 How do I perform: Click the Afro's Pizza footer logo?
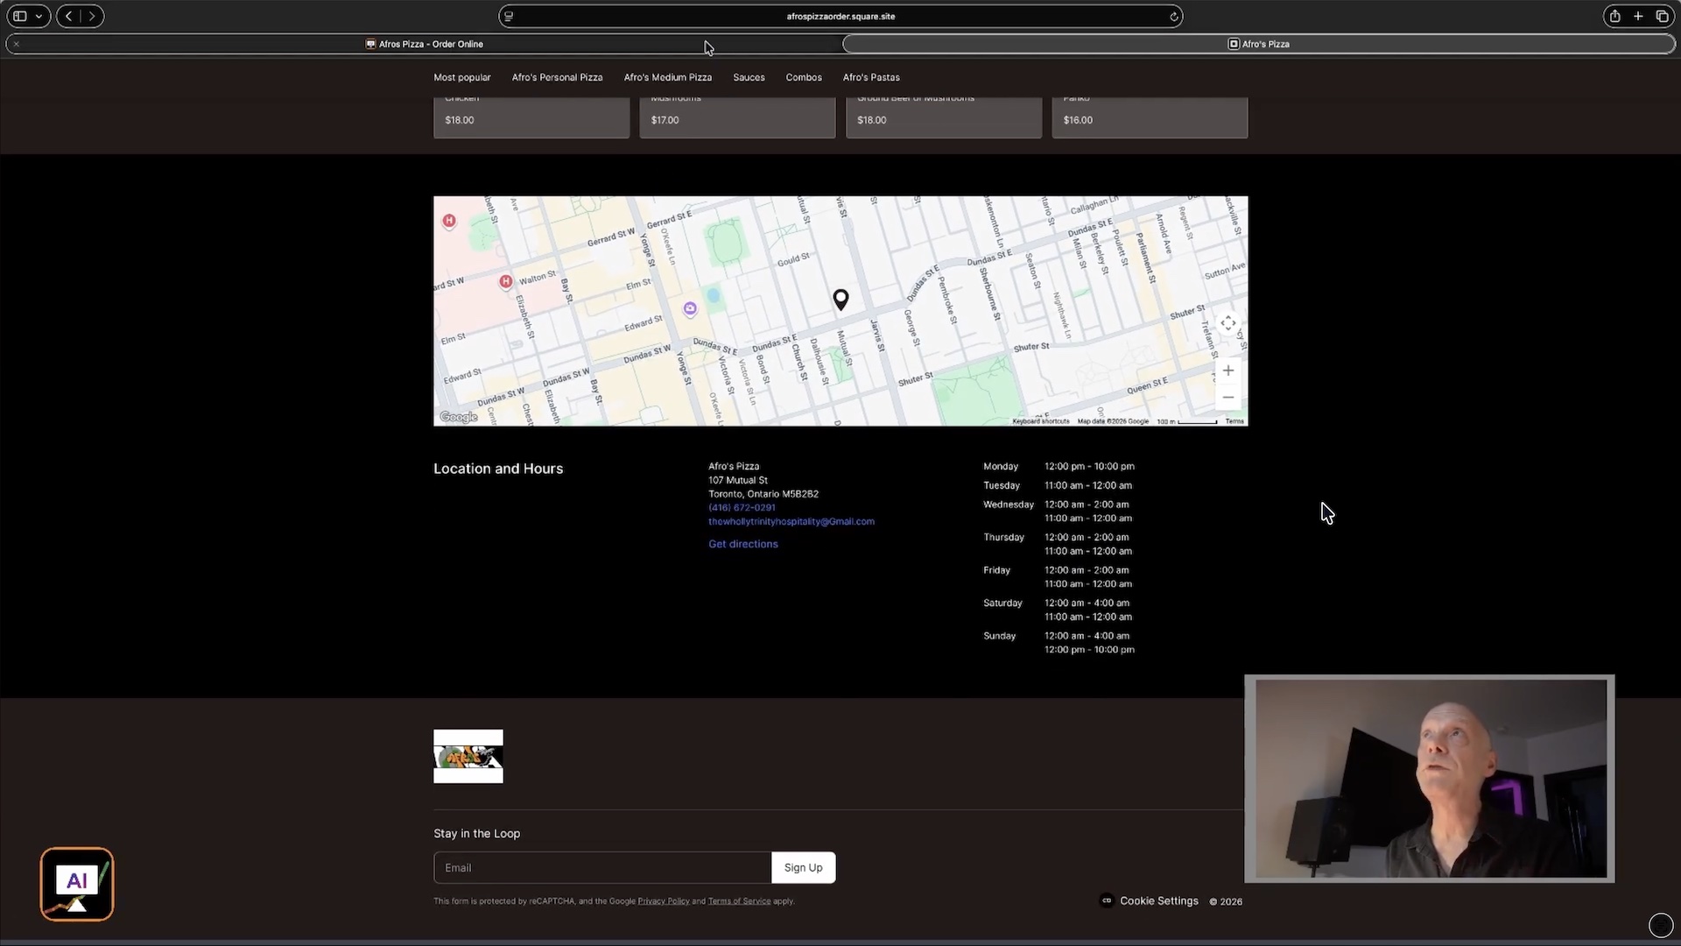[x=468, y=756]
